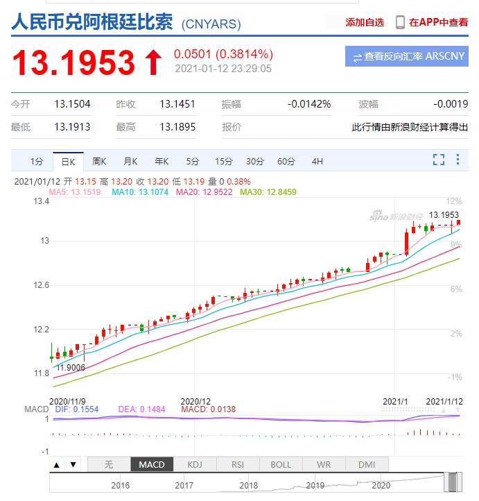Click 2019 on the timeline overview
Screen dimensions: 479x501
[x=315, y=486]
